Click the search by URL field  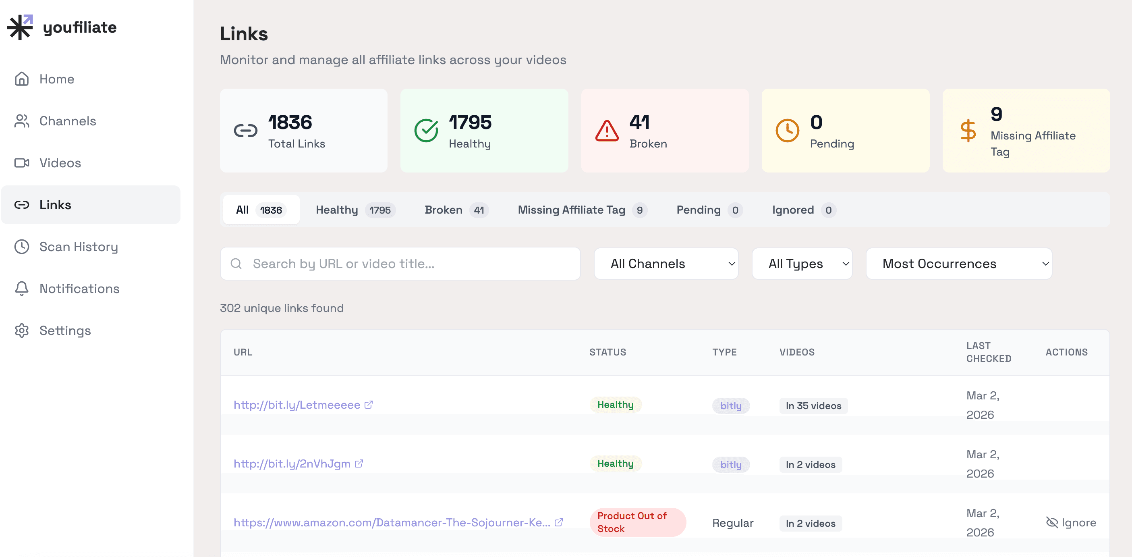(x=400, y=264)
